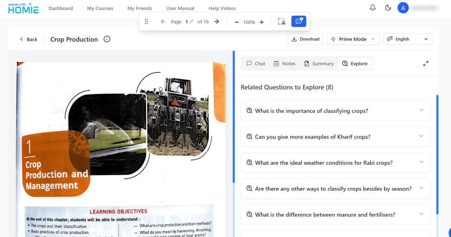Click the 100% zoom level text
This screenshot has width=451, height=237.
[249, 22]
